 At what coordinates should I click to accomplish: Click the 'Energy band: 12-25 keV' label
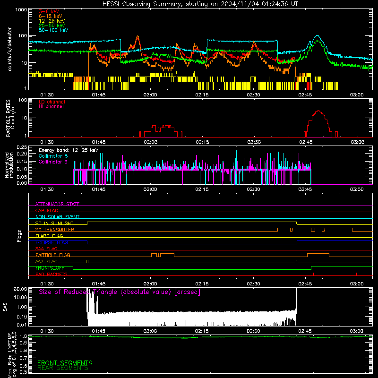69,150
